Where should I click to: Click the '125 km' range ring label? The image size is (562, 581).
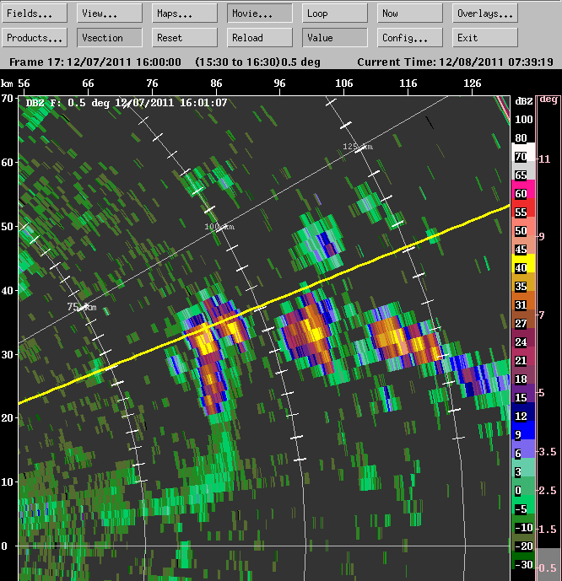click(358, 147)
